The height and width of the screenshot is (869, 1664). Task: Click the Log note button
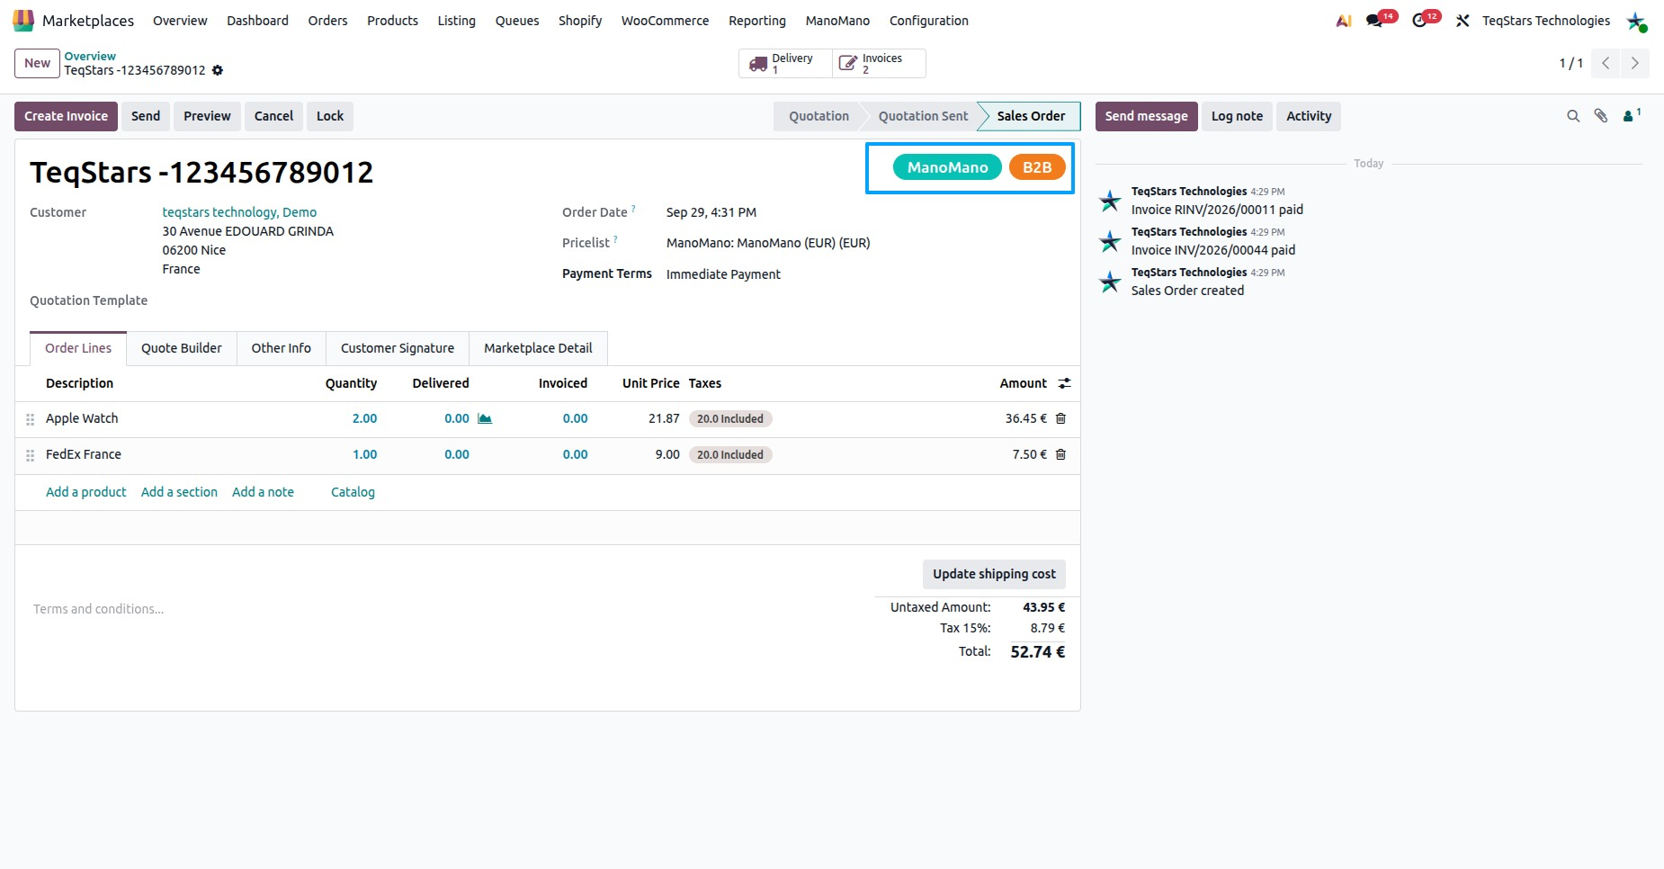point(1237,116)
